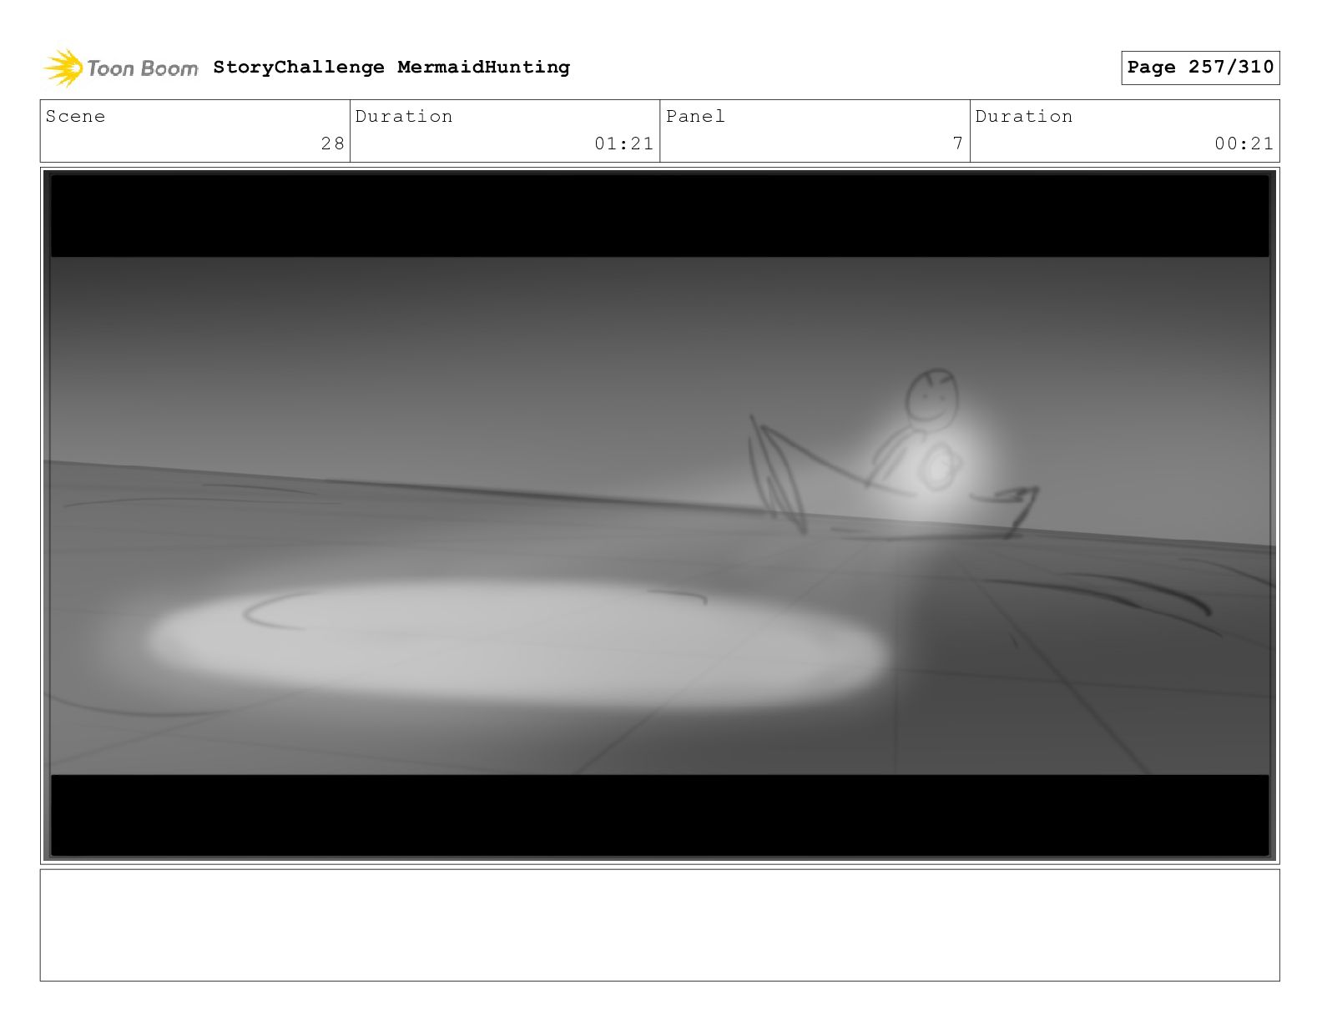Click the Panel label
Viewport: 1322px width, 1021px height.
point(695,116)
